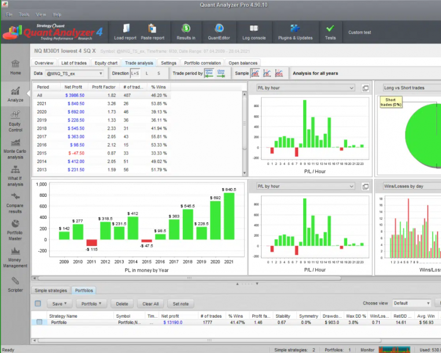The width and height of the screenshot is (441, 353).
Task: Select the second Sample chart icon
Action: click(x=267, y=73)
